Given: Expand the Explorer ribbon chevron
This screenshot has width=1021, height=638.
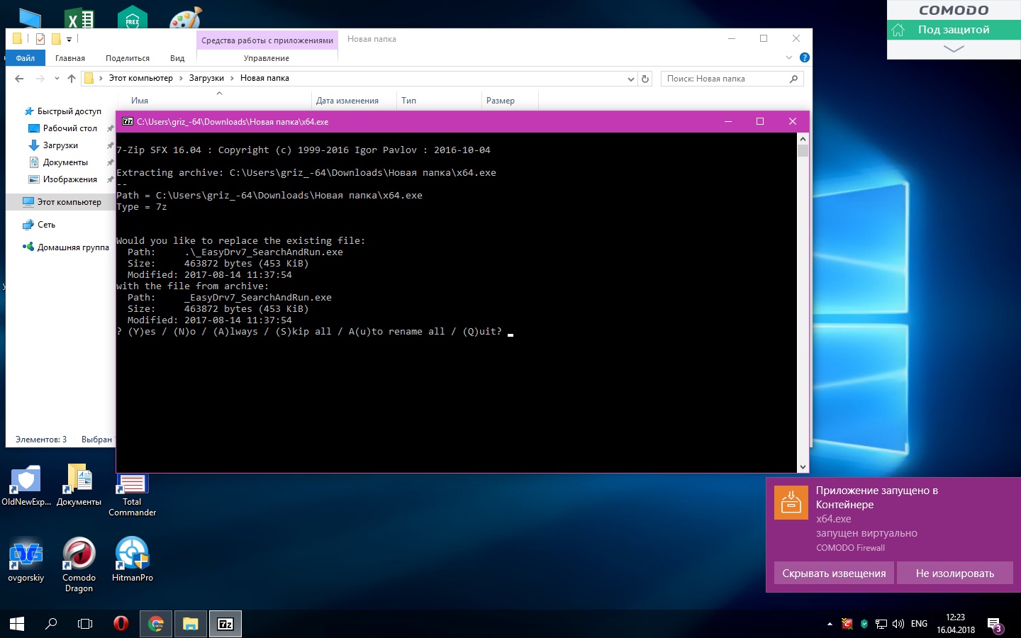Looking at the screenshot, I should pyautogui.click(x=789, y=57).
